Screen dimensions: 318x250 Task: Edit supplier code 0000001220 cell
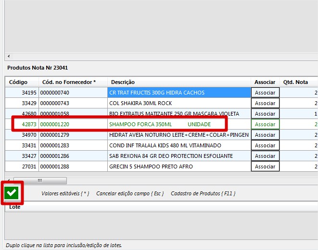(72, 124)
